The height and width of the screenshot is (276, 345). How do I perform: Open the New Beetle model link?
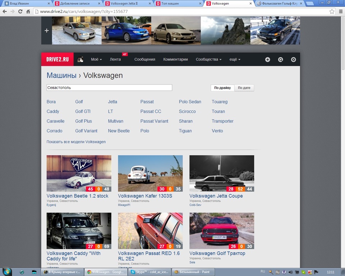119,131
